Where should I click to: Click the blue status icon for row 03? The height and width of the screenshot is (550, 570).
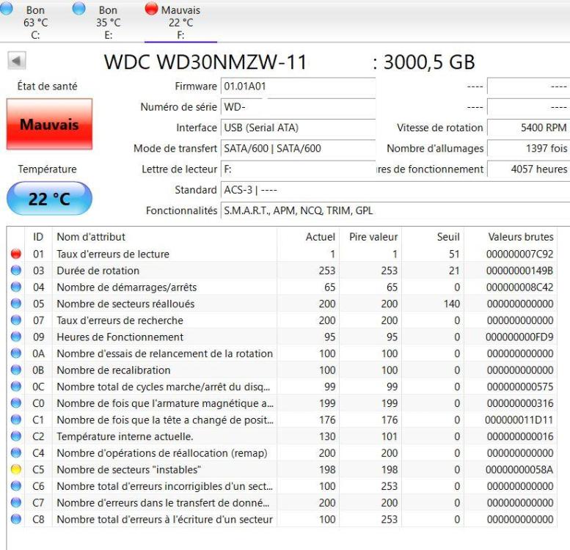point(16,271)
